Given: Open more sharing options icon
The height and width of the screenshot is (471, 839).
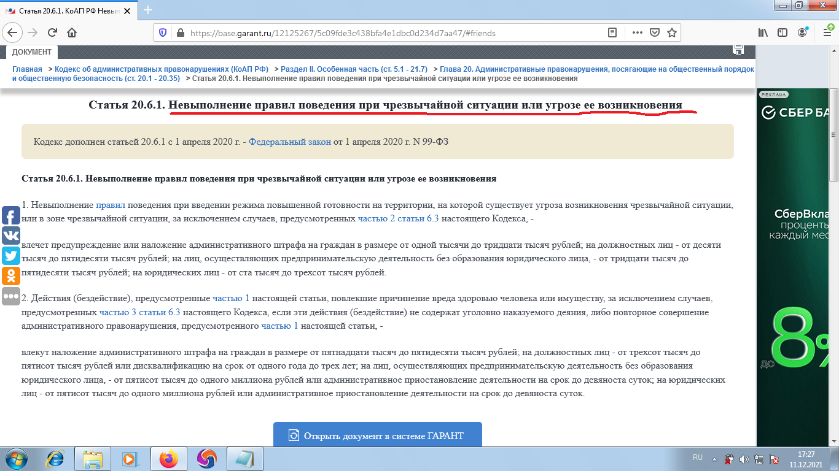Looking at the screenshot, I should click(x=10, y=297).
